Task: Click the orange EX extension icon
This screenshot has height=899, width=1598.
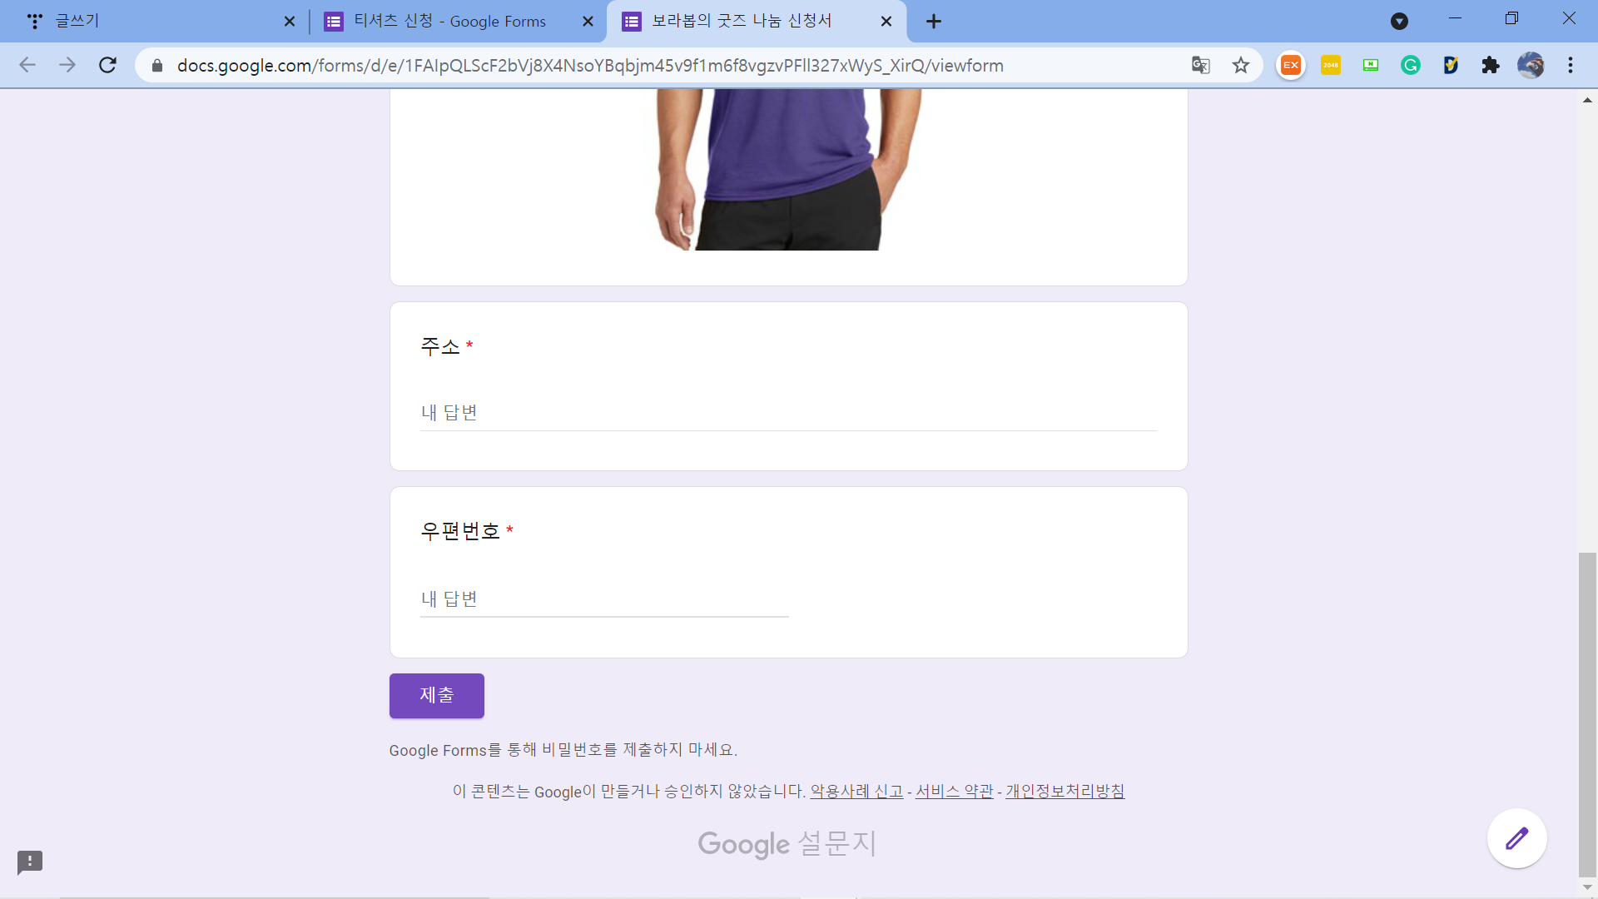Action: pos(1291,65)
